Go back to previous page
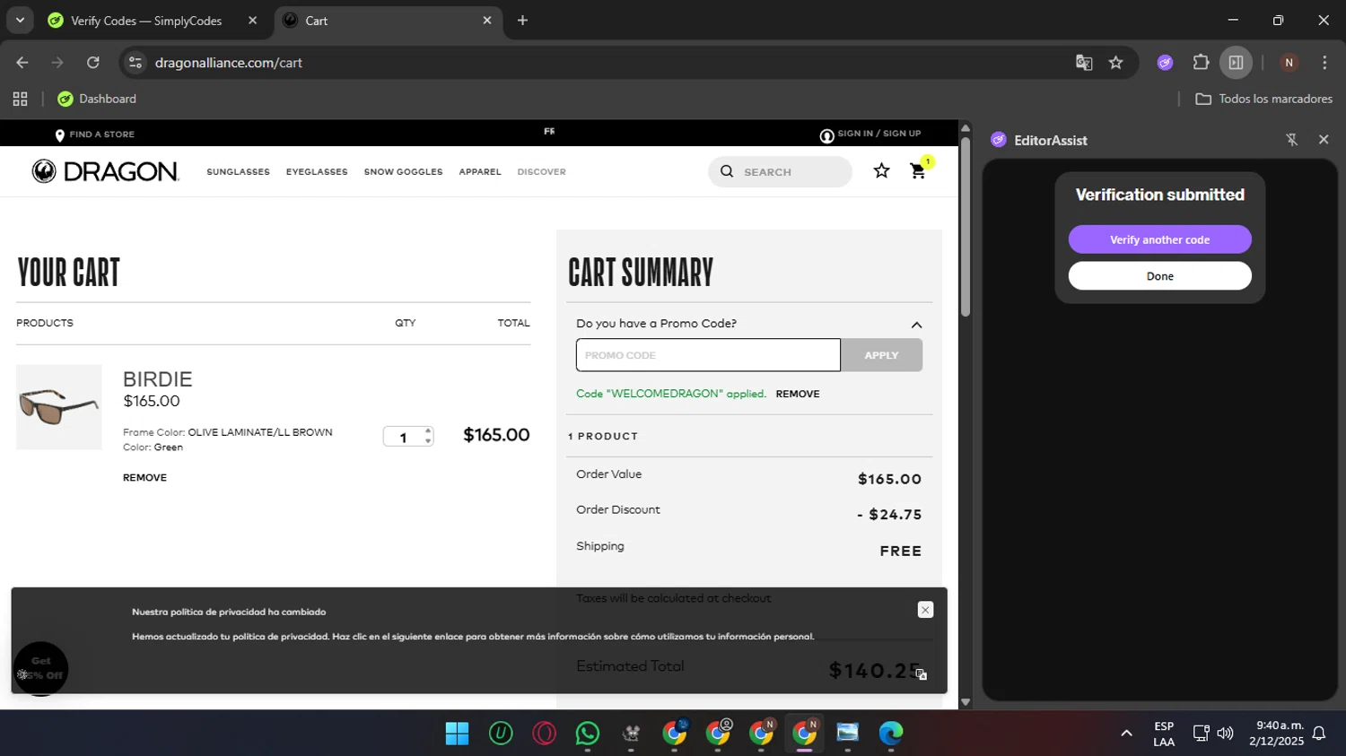Screen dimensions: 1346x756 coord(22,63)
